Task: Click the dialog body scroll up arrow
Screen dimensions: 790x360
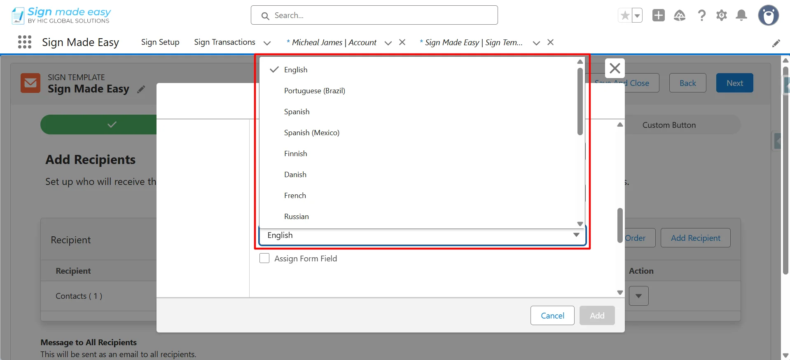Action: 620,125
